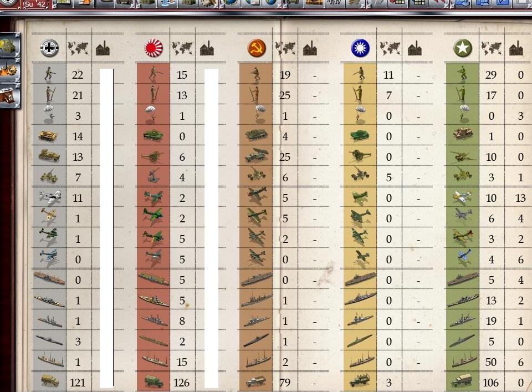
Task: Select the US supply truck icon
Action: pos(462,381)
